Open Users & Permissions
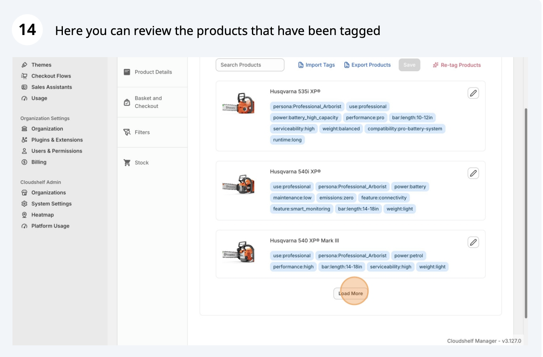The height and width of the screenshot is (357, 543). 57,151
